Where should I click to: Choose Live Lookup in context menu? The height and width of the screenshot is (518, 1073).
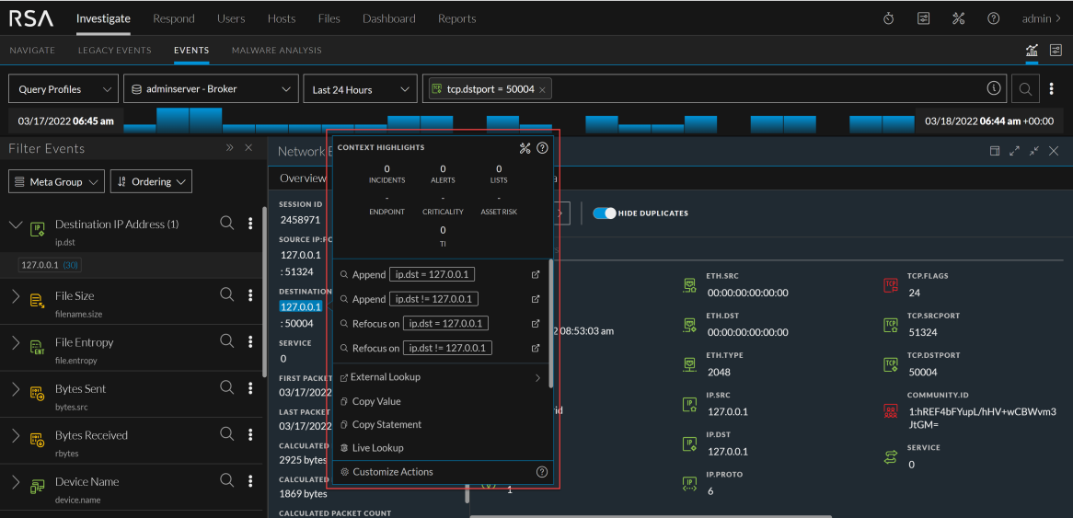377,448
